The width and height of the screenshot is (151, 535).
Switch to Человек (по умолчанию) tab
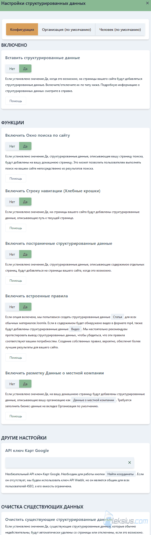120,30
